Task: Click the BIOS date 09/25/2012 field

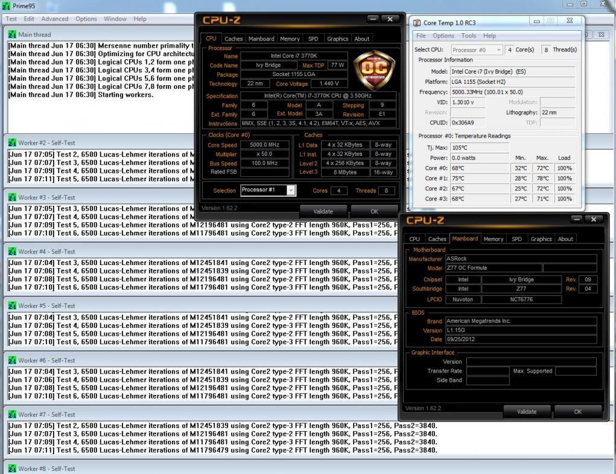Action: pos(521,339)
